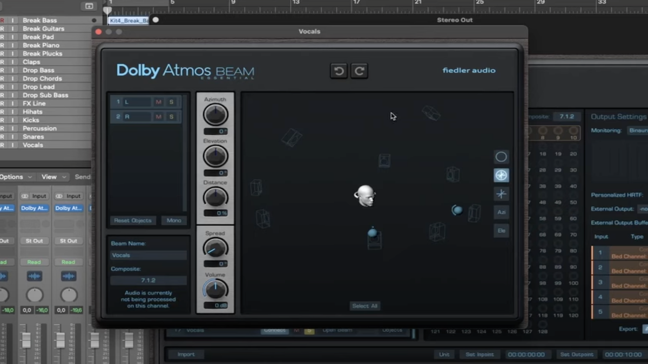The image size is (648, 364).
Task: Click the crosshair positioning icon
Action: tap(501, 194)
